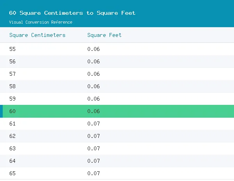Click the 0.07 value in the 65 row
The height and width of the screenshot is (181, 234).
click(x=94, y=173)
